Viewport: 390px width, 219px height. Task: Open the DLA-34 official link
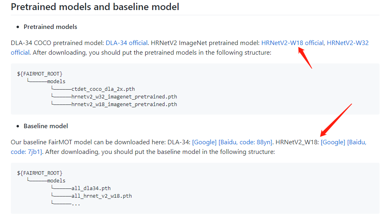coord(127,43)
